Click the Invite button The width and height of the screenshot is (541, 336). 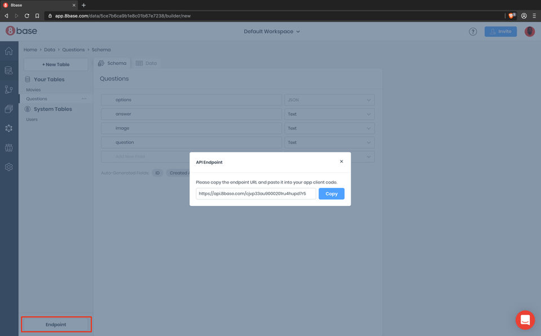click(500, 32)
